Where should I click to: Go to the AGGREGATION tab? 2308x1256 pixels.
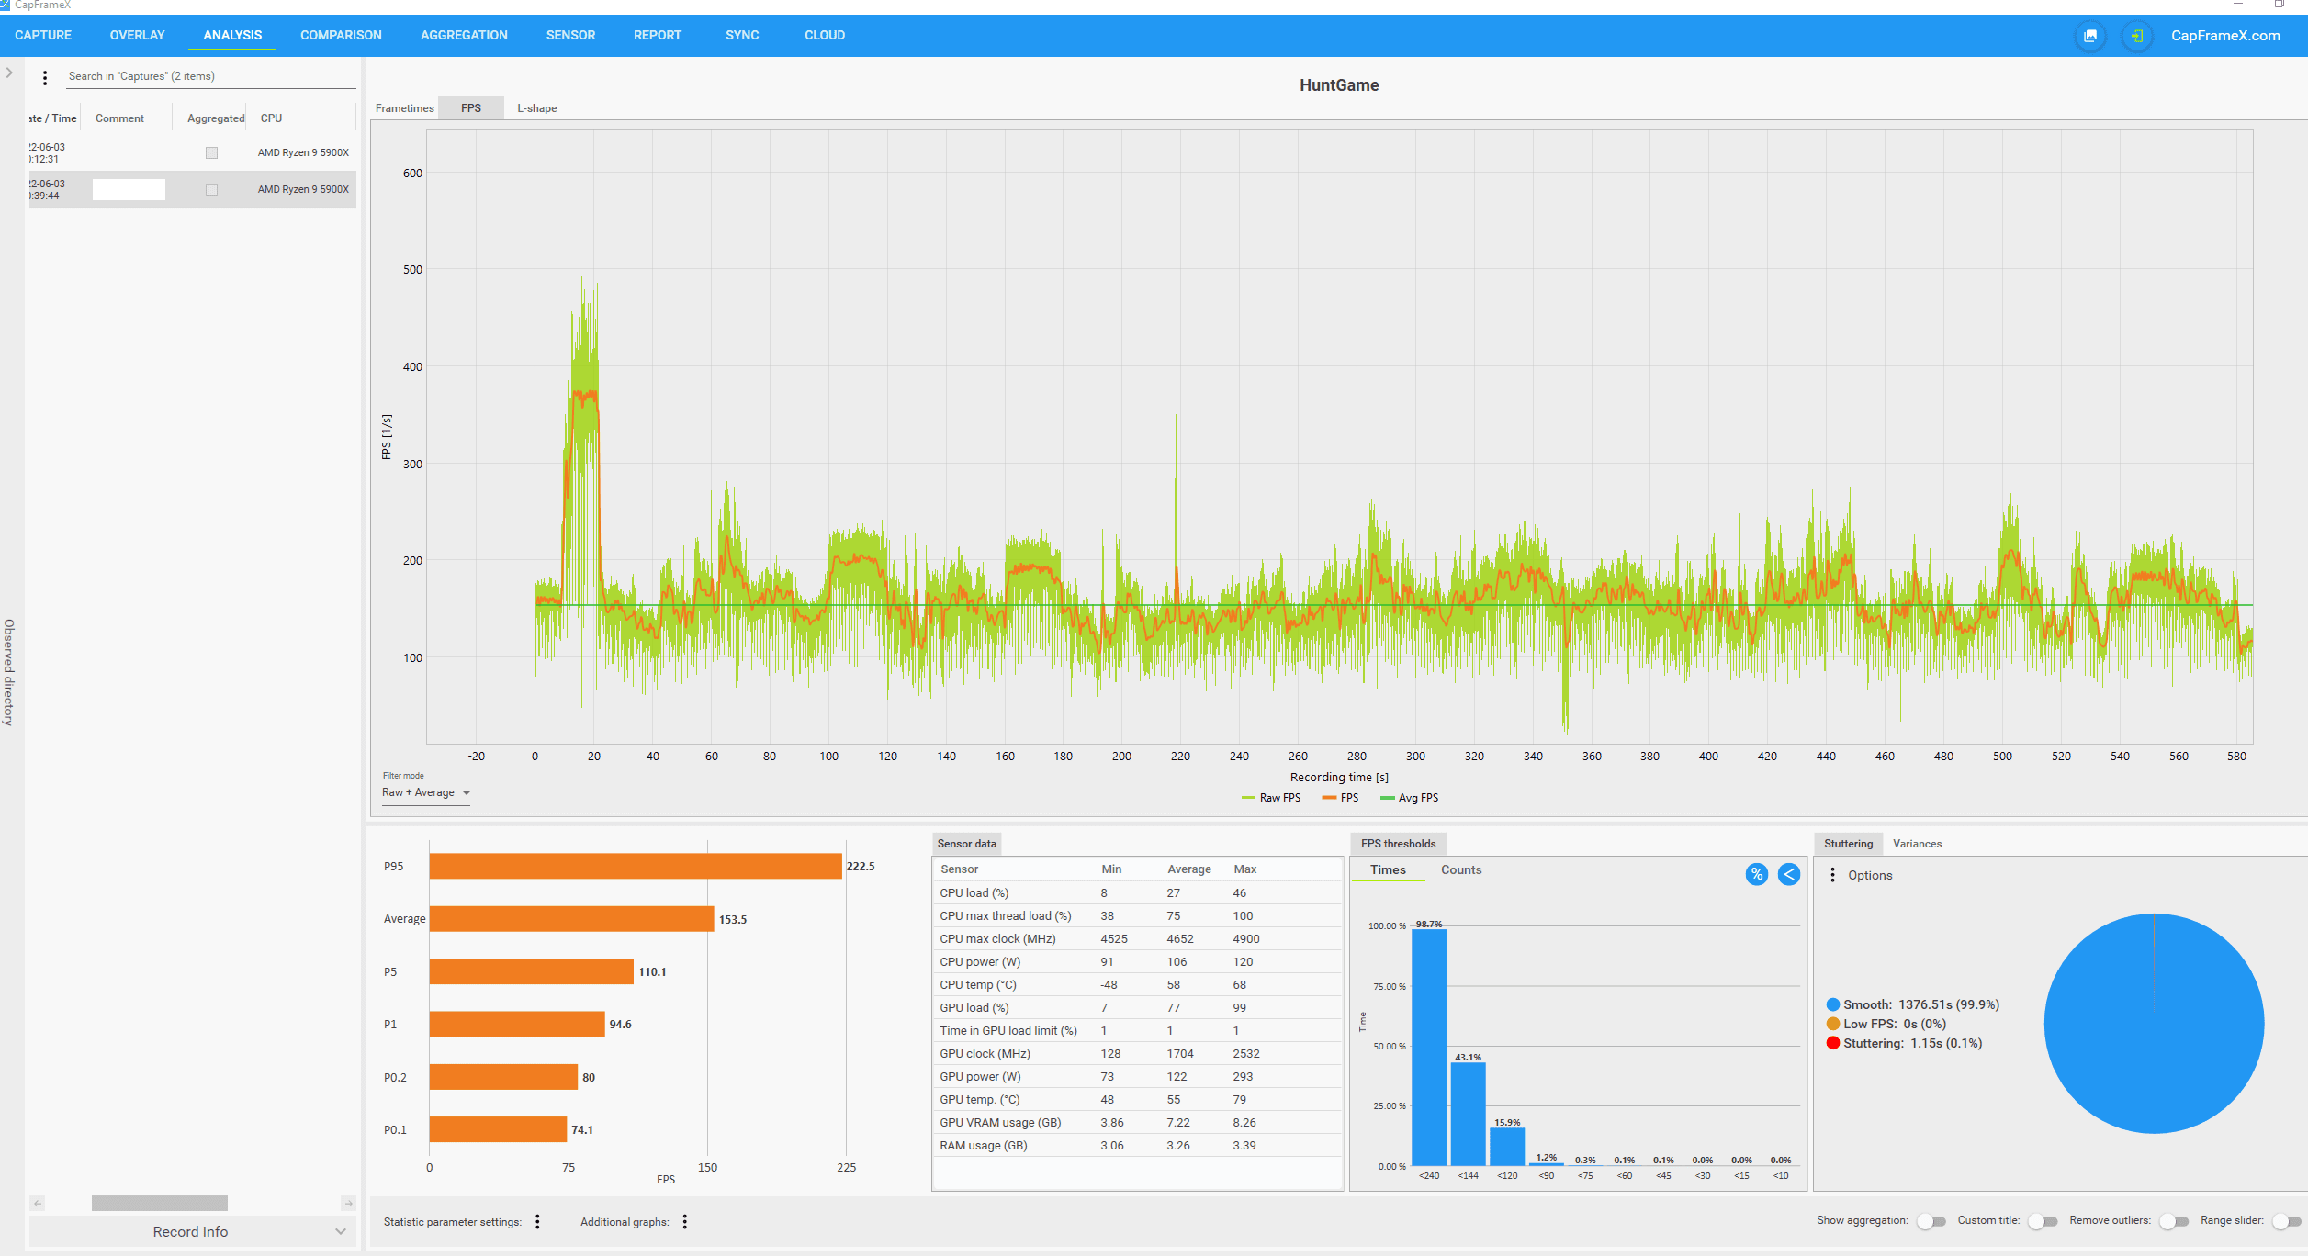pos(464,35)
